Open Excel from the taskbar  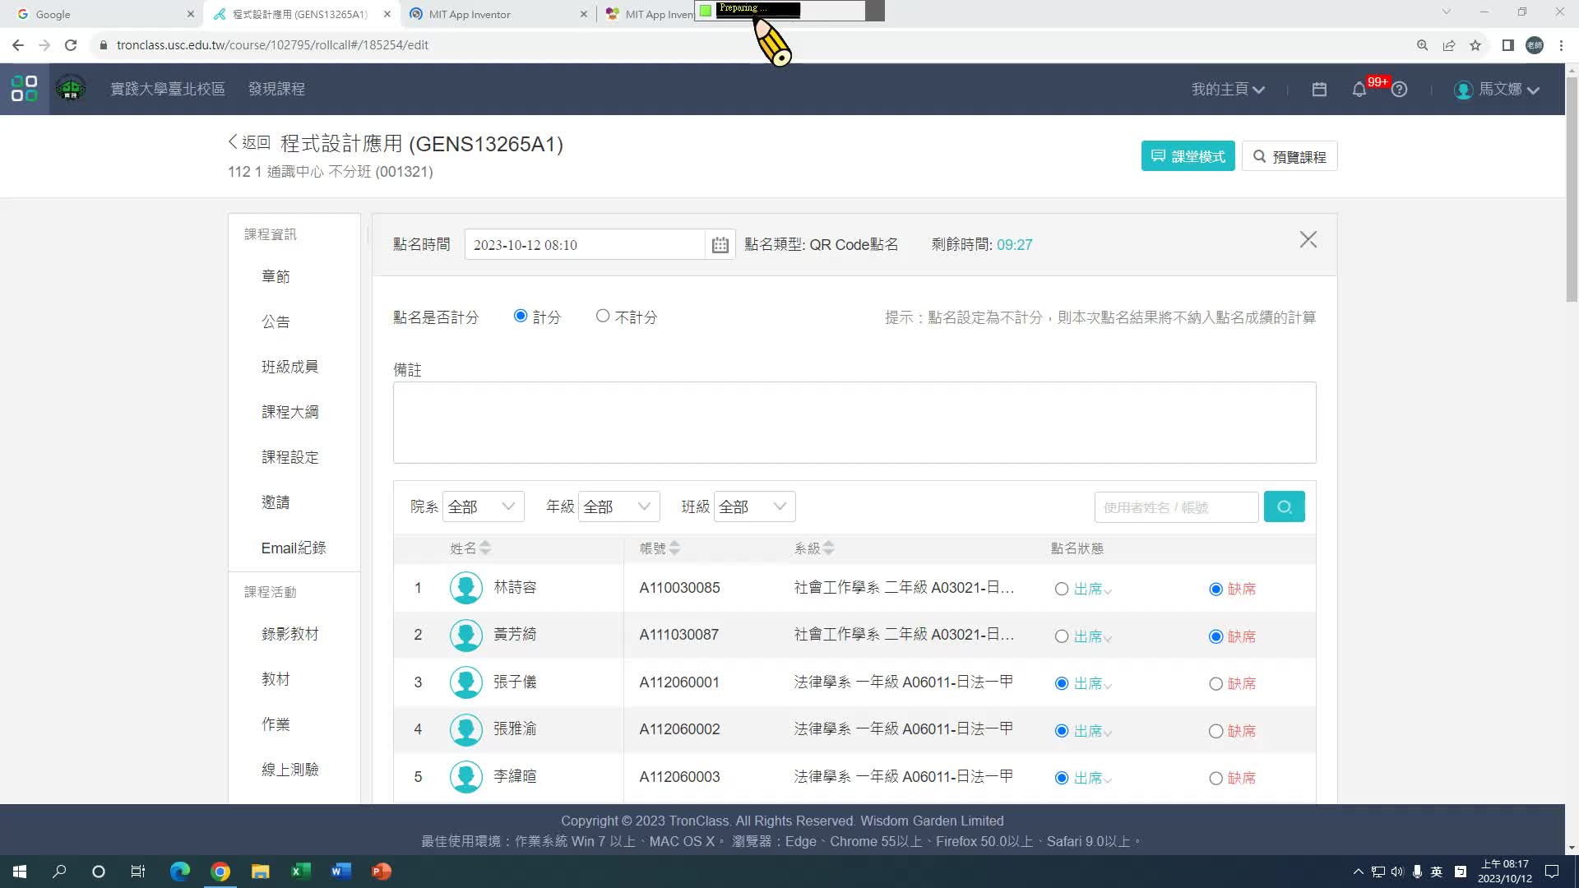click(x=301, y=872)
